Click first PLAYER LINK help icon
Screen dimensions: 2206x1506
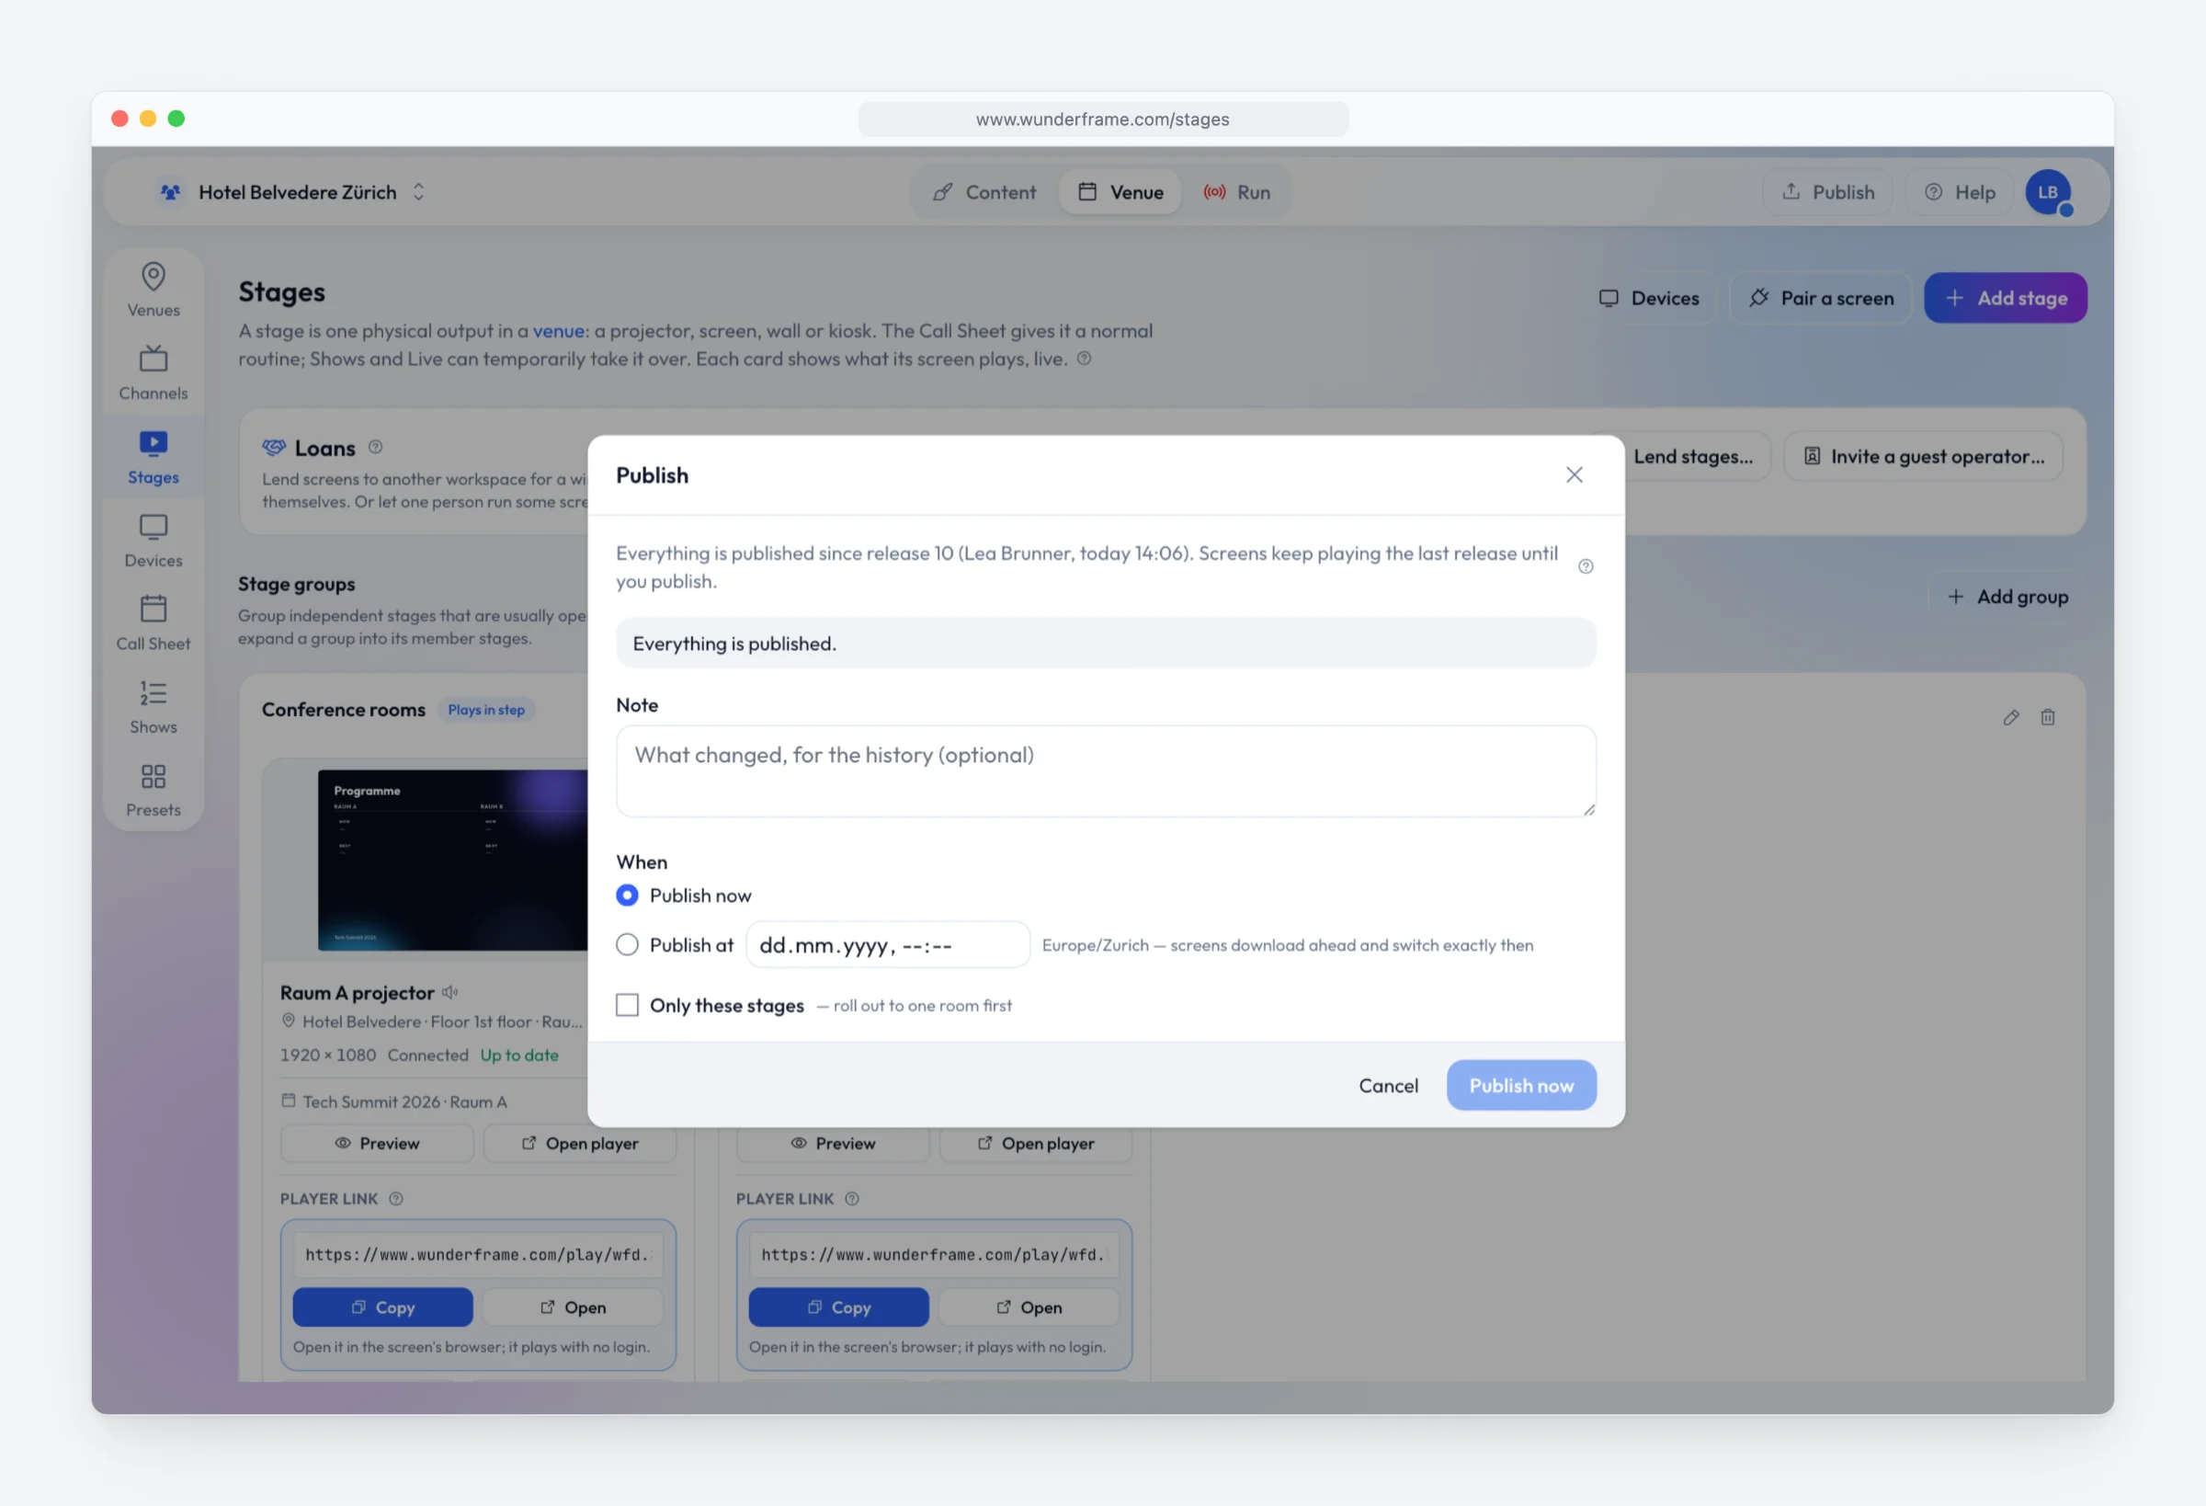pos(396,1198)
